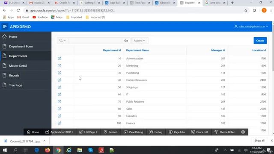Open the YouTube bookmark

(x=40, y=17)
